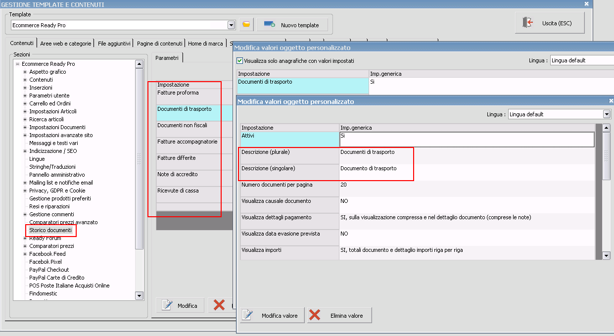Open the Pagine di contenuti tab
Viewport: 614px width, 336px height.
coord(159,44)
